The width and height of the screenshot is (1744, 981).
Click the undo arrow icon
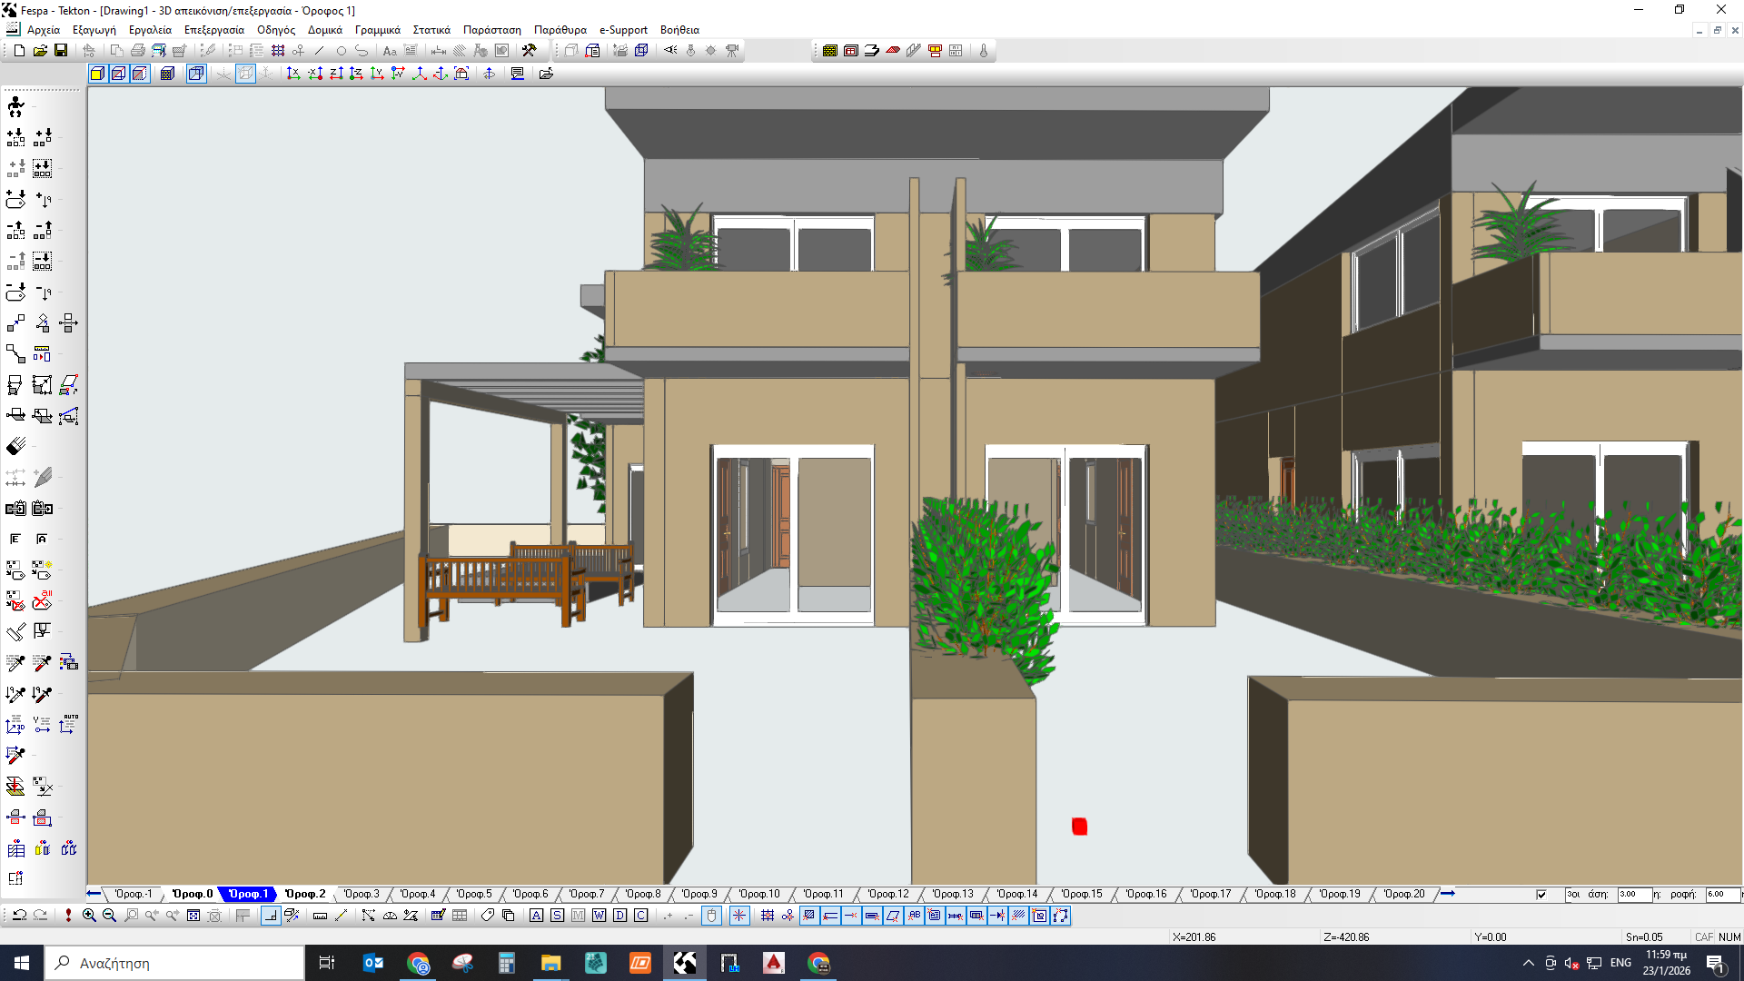coord(19,916)
